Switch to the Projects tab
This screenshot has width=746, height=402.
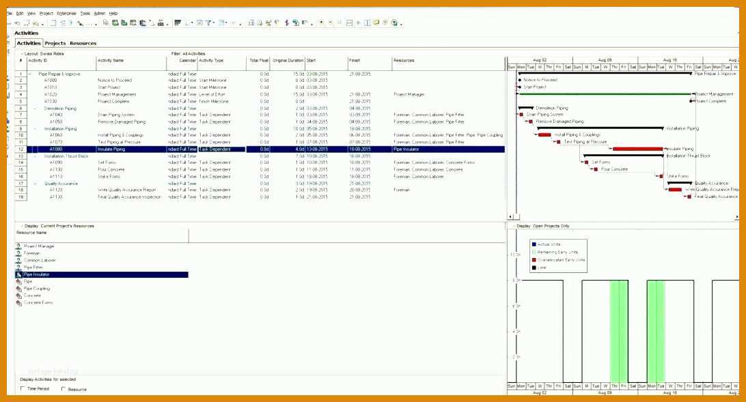coord(55,43)
